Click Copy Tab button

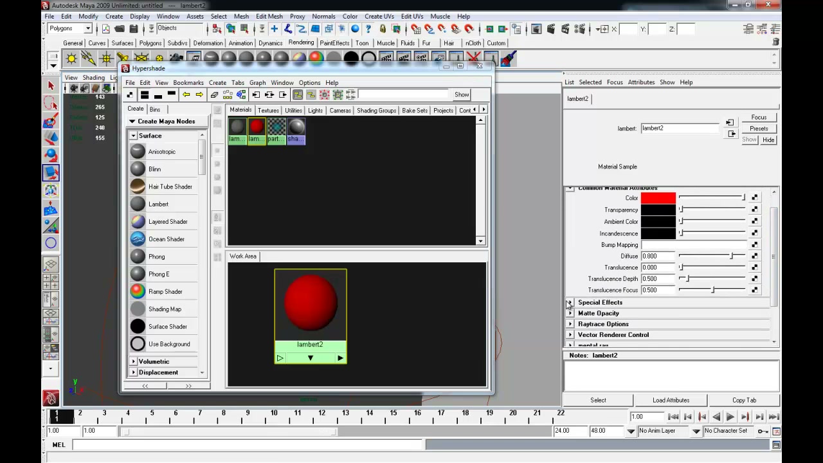pos(744,400)
